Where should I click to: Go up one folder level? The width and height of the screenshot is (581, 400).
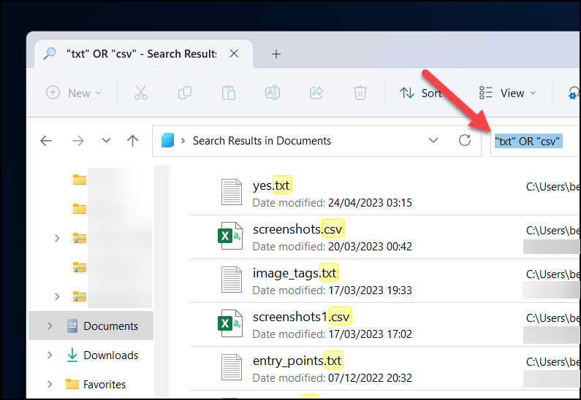pyautogui.click(x=132, y=141)
